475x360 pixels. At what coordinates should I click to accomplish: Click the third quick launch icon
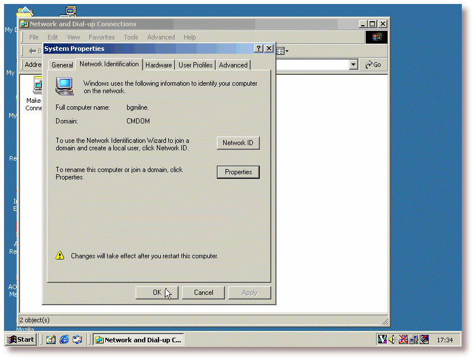[77, 339]
